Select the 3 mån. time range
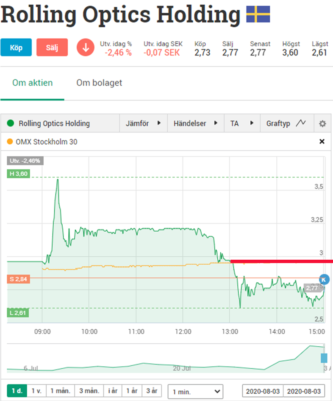This screenshot has height=401, width=333. [x=89, y=391]
